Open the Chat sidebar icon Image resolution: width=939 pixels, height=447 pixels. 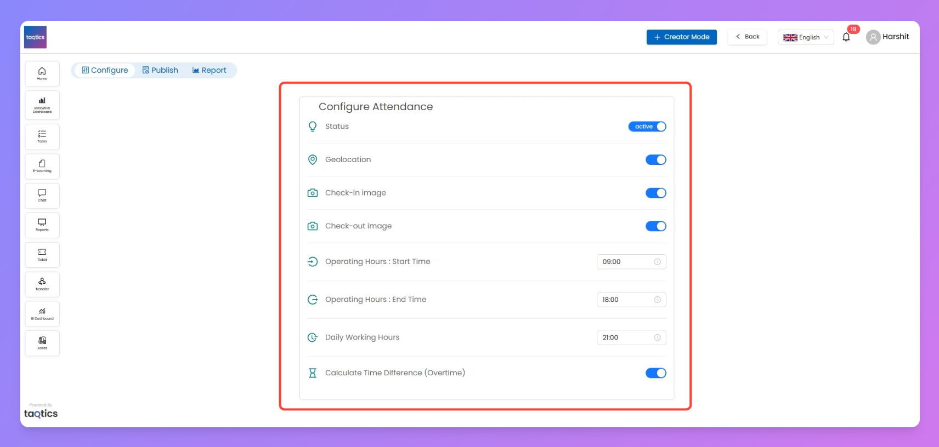[42, 196]
